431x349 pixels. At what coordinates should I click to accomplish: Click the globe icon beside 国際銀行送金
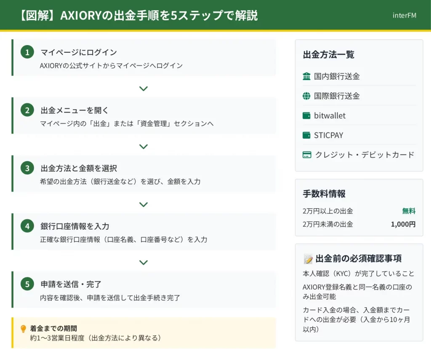point(306,96)
